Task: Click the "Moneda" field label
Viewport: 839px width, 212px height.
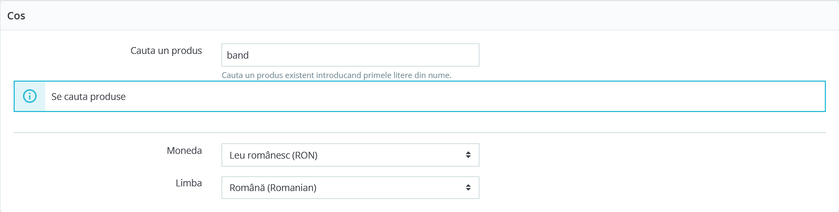Action: tap(184, 151)
